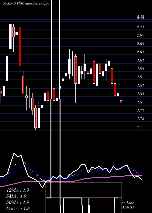This screenshot has width=152, height=213.
Task: Click the 1.97 price axis label
Action: click(x=140, y=61)
